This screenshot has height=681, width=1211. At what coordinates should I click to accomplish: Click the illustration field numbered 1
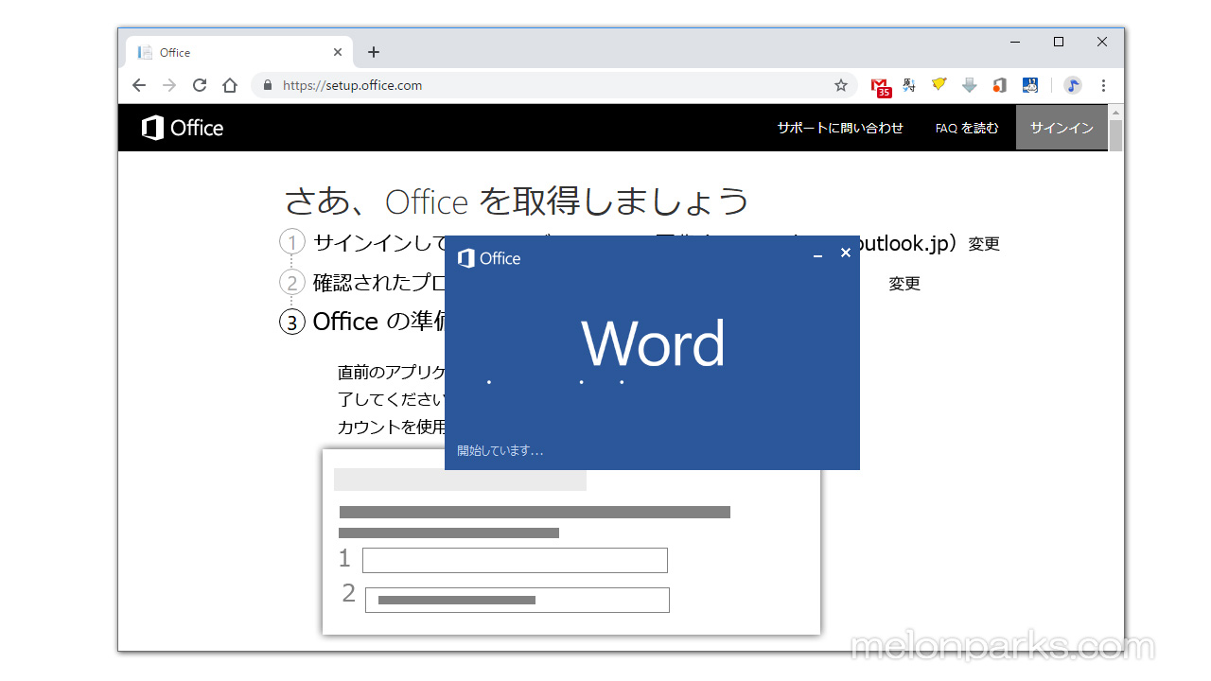point(515,560)
